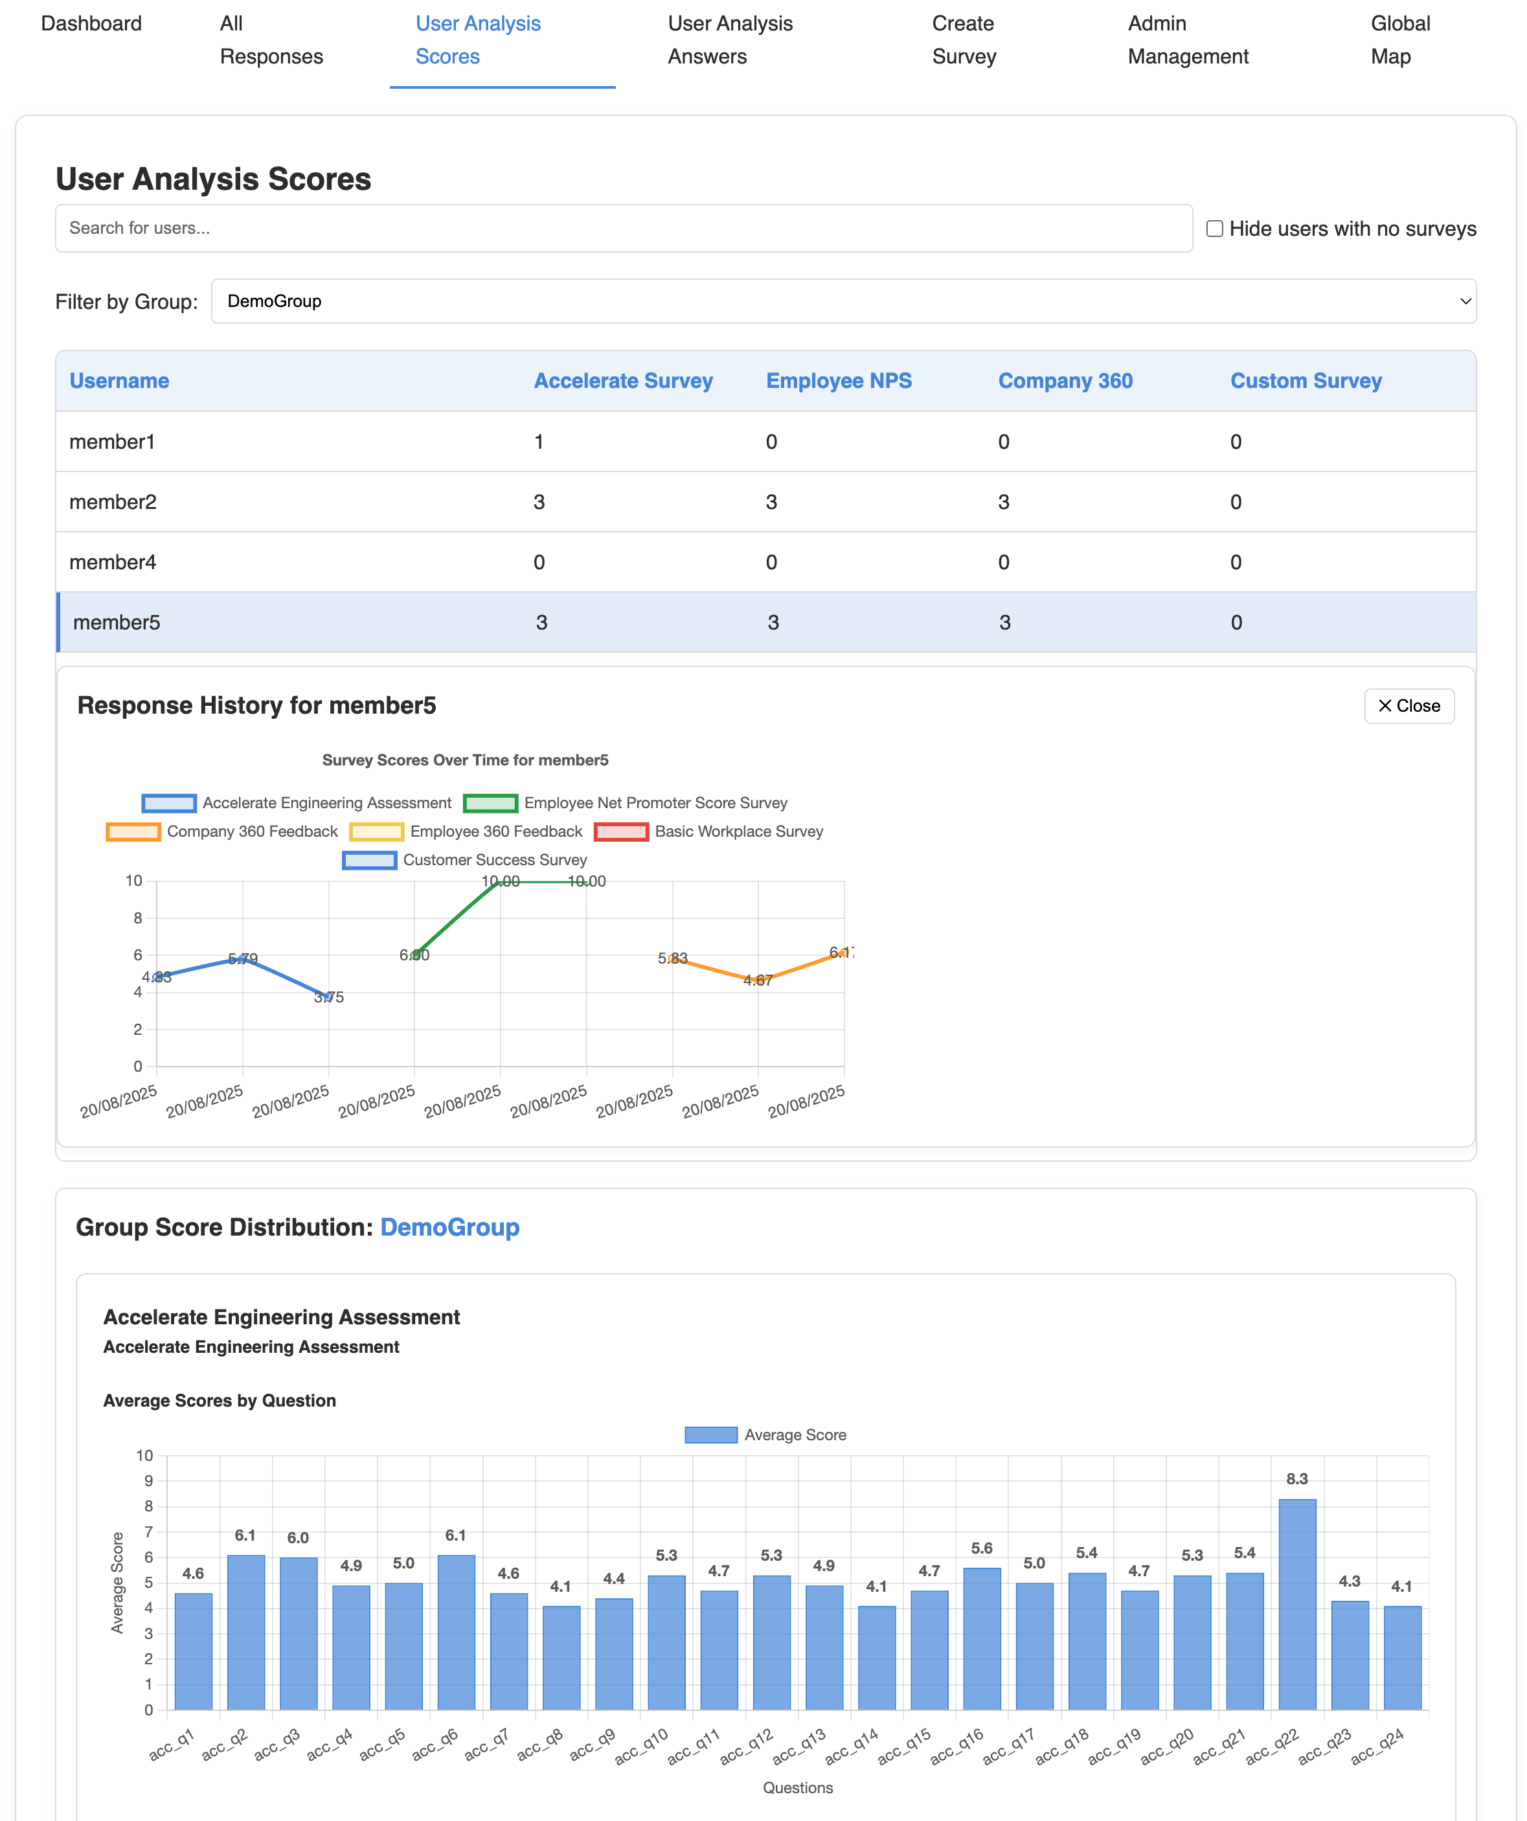Go to User Analysis Answers
This screenshot has height=1821, width=1527.
tap(729, 40)
